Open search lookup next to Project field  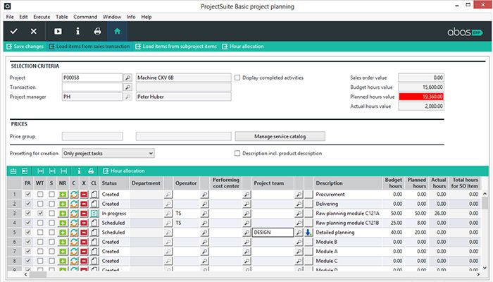(x=127, y=78)
